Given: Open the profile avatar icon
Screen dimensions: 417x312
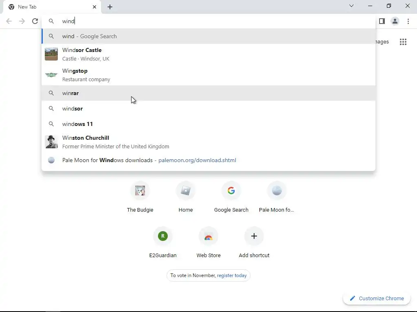Looking at the screenshot, I should [395, 21].
